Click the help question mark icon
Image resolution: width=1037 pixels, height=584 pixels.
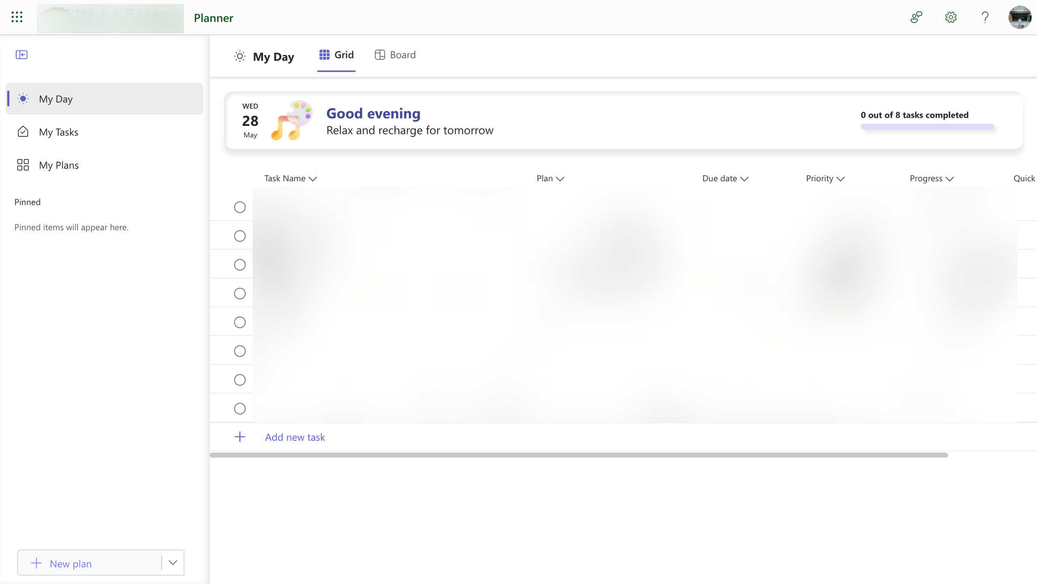click(x=985, y=17)
